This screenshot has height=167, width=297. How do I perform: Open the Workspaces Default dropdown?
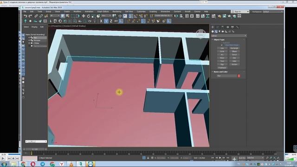pos(273,12)
